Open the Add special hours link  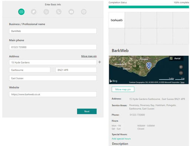pyautogui.click(x=121, y=139)
